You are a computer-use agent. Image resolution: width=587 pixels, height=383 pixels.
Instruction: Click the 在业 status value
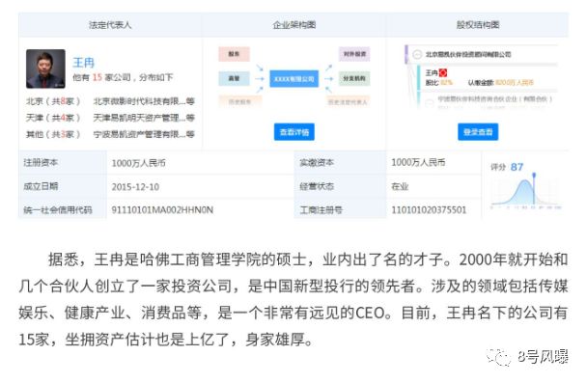point(400,186)
